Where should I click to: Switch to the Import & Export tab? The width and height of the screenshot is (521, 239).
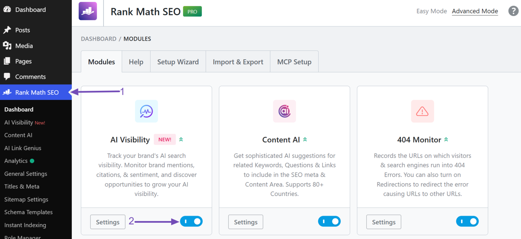click(x=238, y=62)
